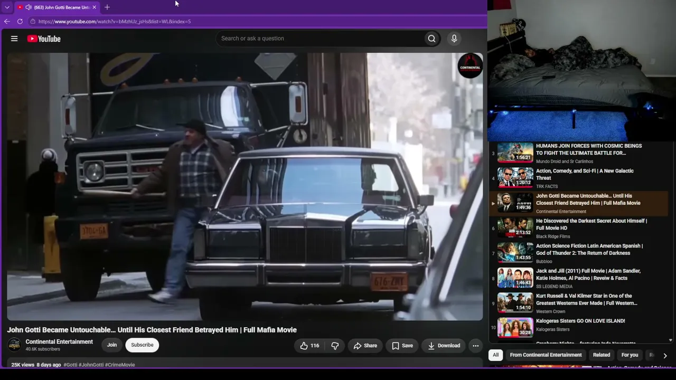The height and width of the screenshot is (380, 676).
Task: Select the From Continental Entertainment chip
Action: click(x=546, y=355)
